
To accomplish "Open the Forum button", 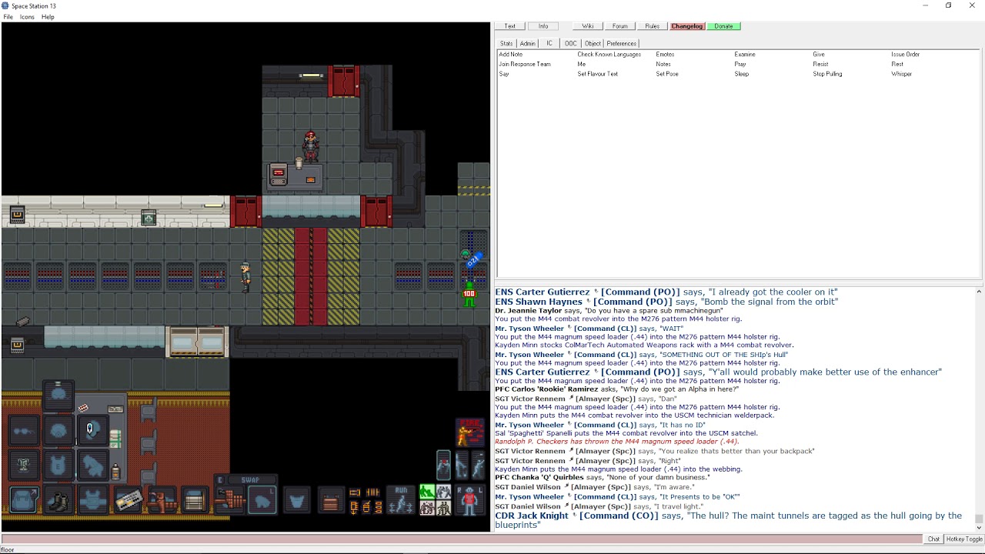I will pyautogui.click(x=619, y=26).
